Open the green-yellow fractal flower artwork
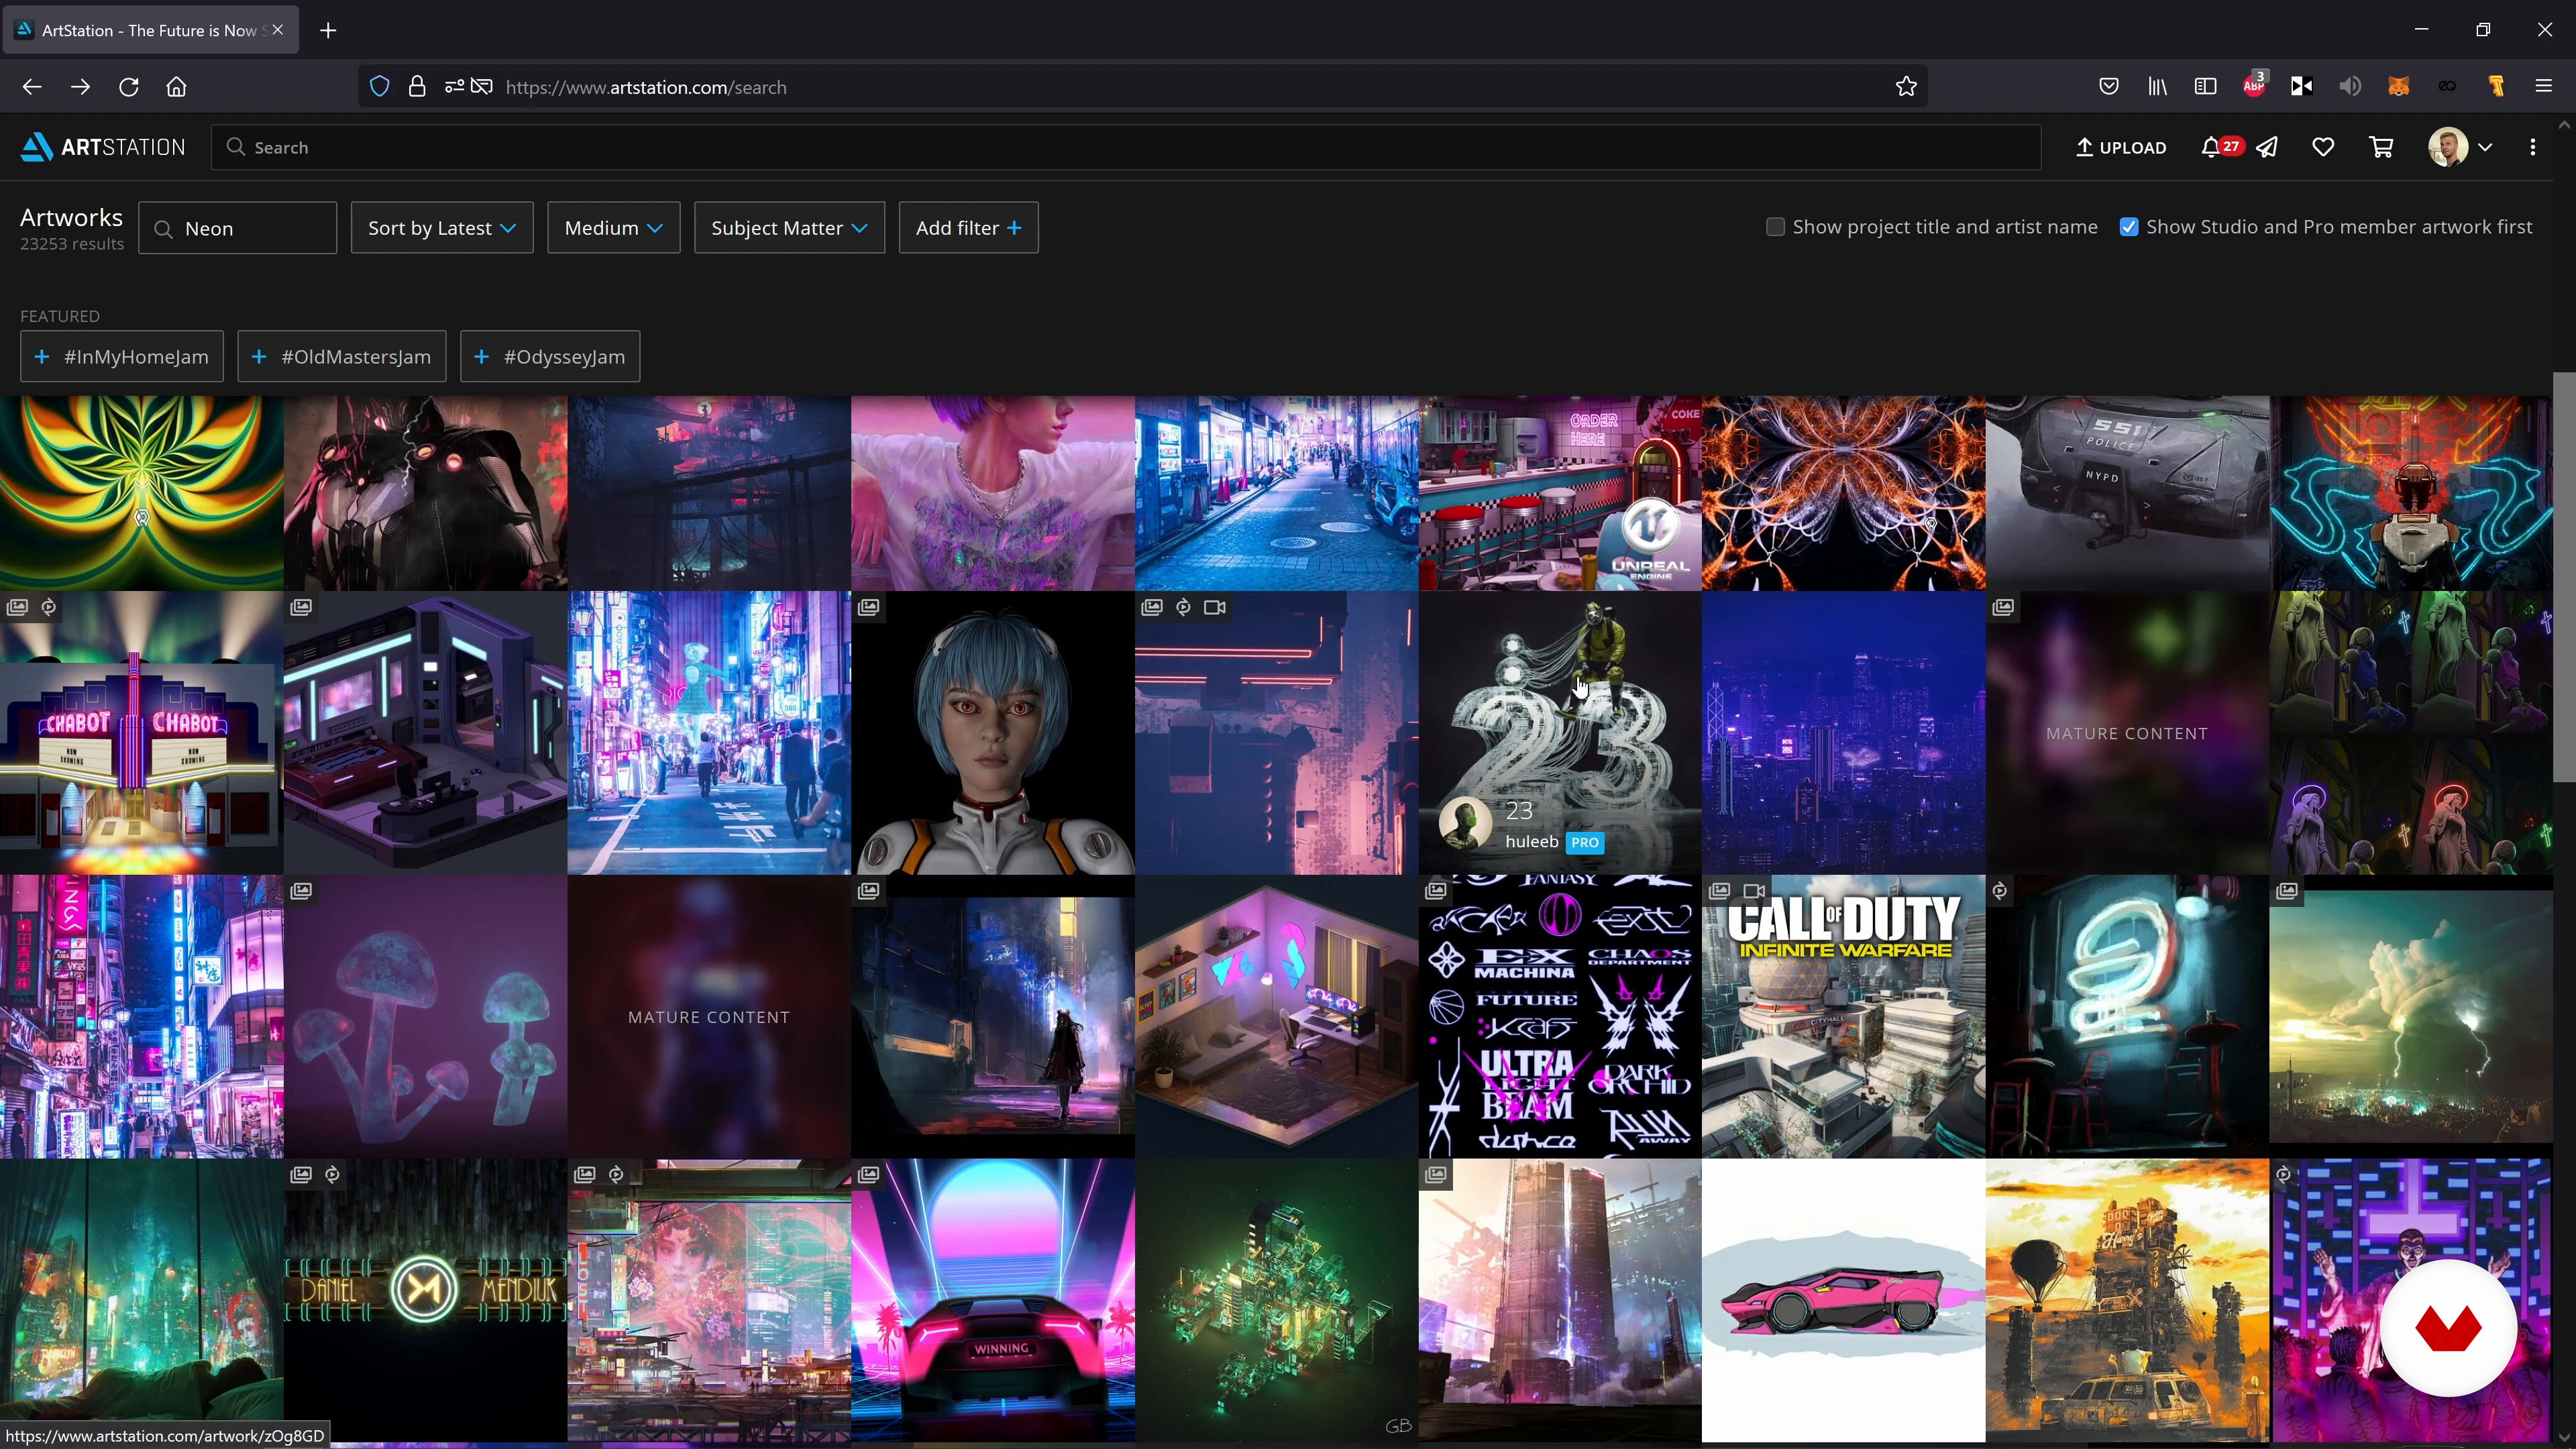The height and width of the screenshot is (1449, 2576). point(141,493)
